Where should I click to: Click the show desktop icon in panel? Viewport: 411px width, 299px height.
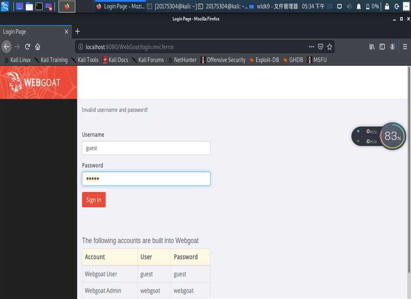20,6
